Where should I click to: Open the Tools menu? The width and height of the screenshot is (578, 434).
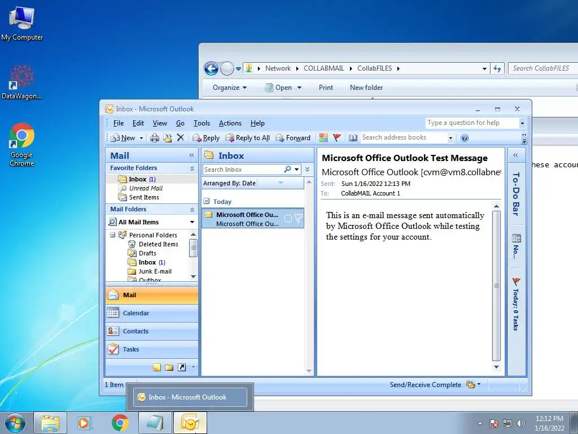tap(202, 123)
